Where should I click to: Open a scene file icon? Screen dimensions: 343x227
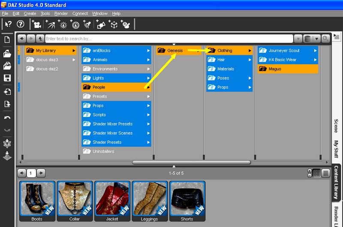click(7, 54)
